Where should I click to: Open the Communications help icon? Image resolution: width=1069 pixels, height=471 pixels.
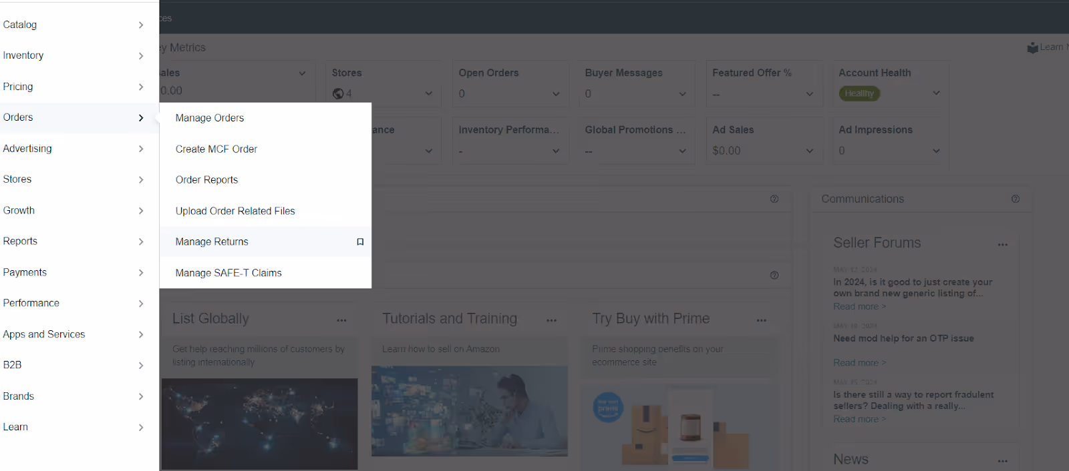click(x=1016, y=199)
